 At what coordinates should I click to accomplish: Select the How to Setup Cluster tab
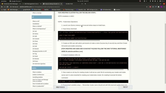pos(52,4)
